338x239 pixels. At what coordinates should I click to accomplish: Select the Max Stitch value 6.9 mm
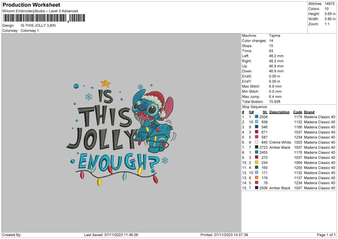275,86
